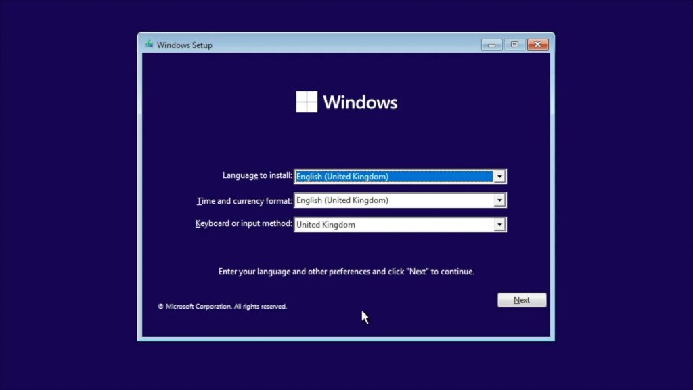Click the Language to install label
This screenshot has width=693, height=390.
[256, 175]
